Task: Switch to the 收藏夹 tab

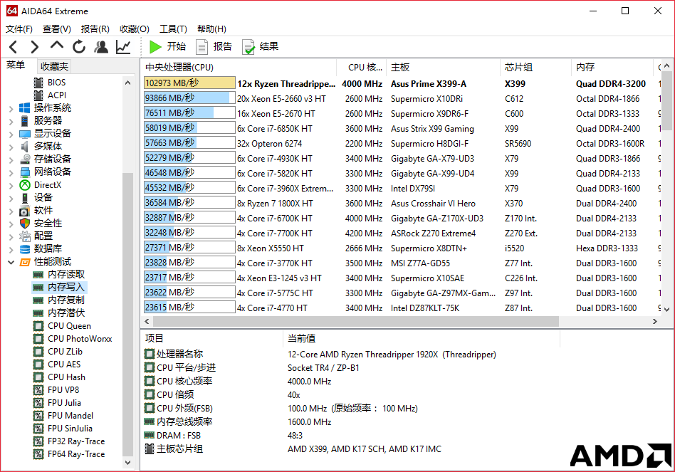Action: (54, 66)
